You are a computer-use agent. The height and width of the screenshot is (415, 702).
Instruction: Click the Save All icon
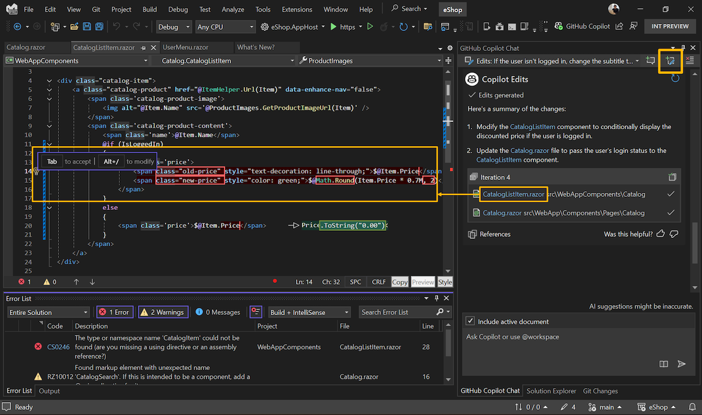click(98, 26)
